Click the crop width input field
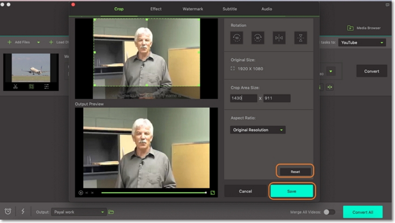Screen dimensions: 395x223 (x=243, y=98)
